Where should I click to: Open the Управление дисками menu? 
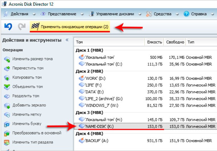tap(115, 14)
